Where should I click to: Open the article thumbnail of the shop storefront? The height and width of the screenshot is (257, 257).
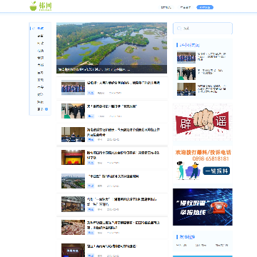pyautogui.click(x=73, y=204)
